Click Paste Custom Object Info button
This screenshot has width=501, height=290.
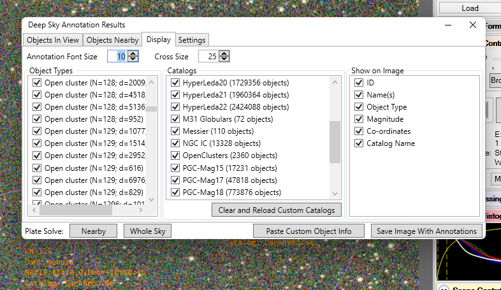(309, 231)
